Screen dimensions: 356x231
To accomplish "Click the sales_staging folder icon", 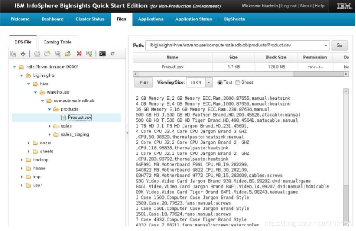I will [x=56, y=135].
